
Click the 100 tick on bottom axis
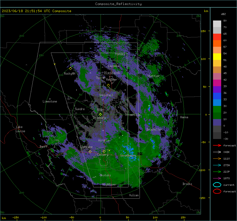tap(155, 217)
